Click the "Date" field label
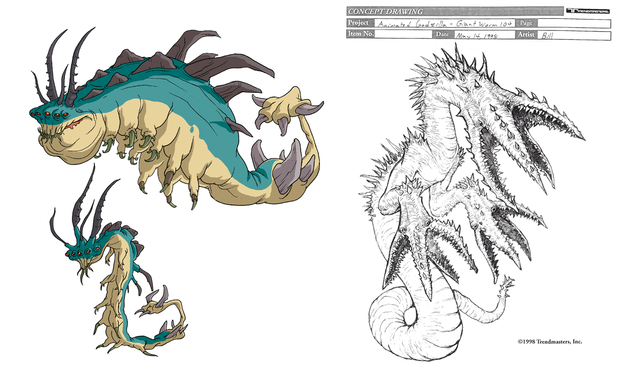 click(442, 34)
